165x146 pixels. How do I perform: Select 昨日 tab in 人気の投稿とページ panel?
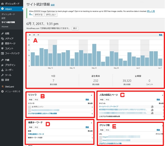pos(107,100)
